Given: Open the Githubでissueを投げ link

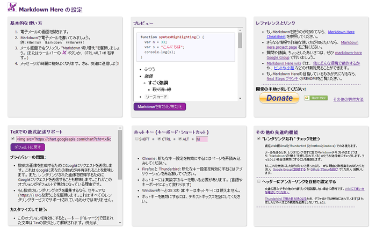Looking at the screenshot, I should coord(324,170).
